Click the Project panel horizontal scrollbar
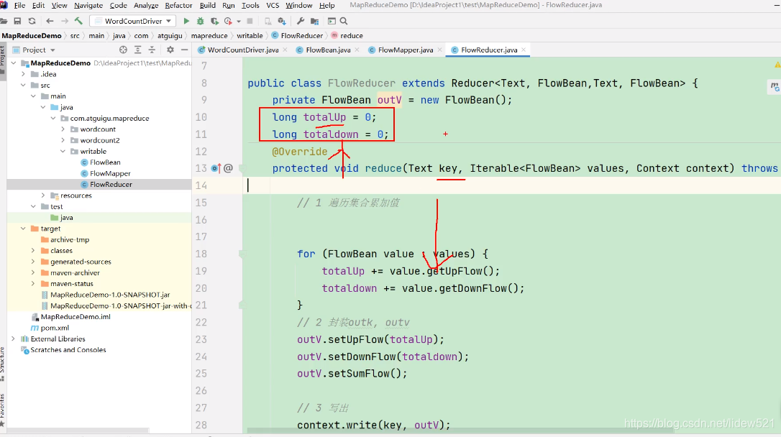The width and height of the screenshot is (781, 437). 78,430
